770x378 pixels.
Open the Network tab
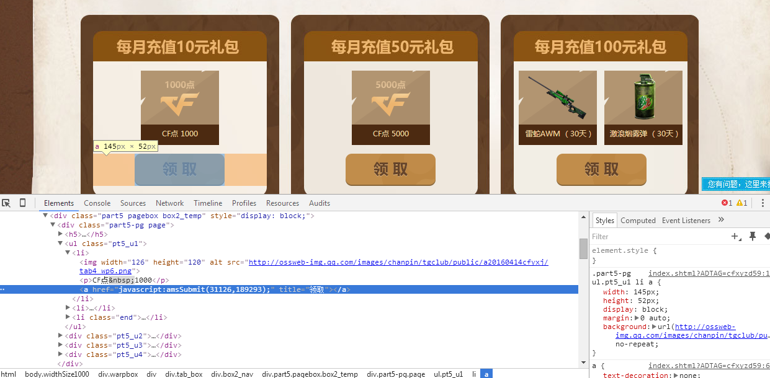click(x=169, y=203)
